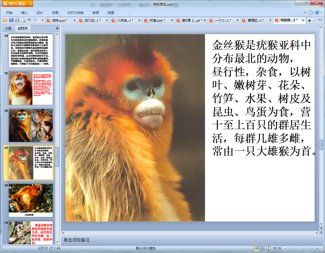Close the 说几句...t document tab
The height and width of the screenshot is (253, 325).
[107, 20]
